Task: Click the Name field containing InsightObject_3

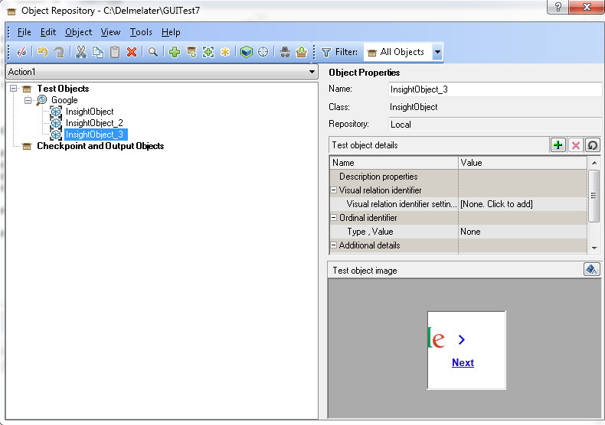Action: tap(495, 89)
